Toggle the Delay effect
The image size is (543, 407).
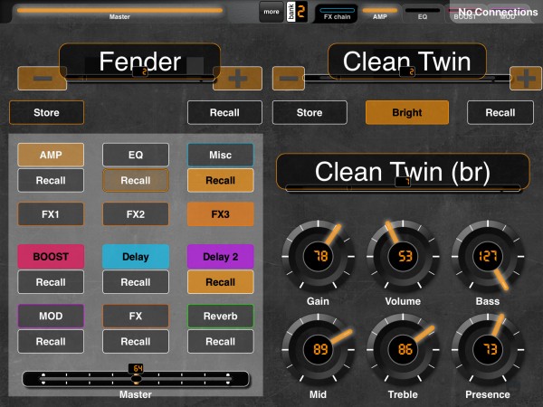pyautogui.click(x=136, y=257)
